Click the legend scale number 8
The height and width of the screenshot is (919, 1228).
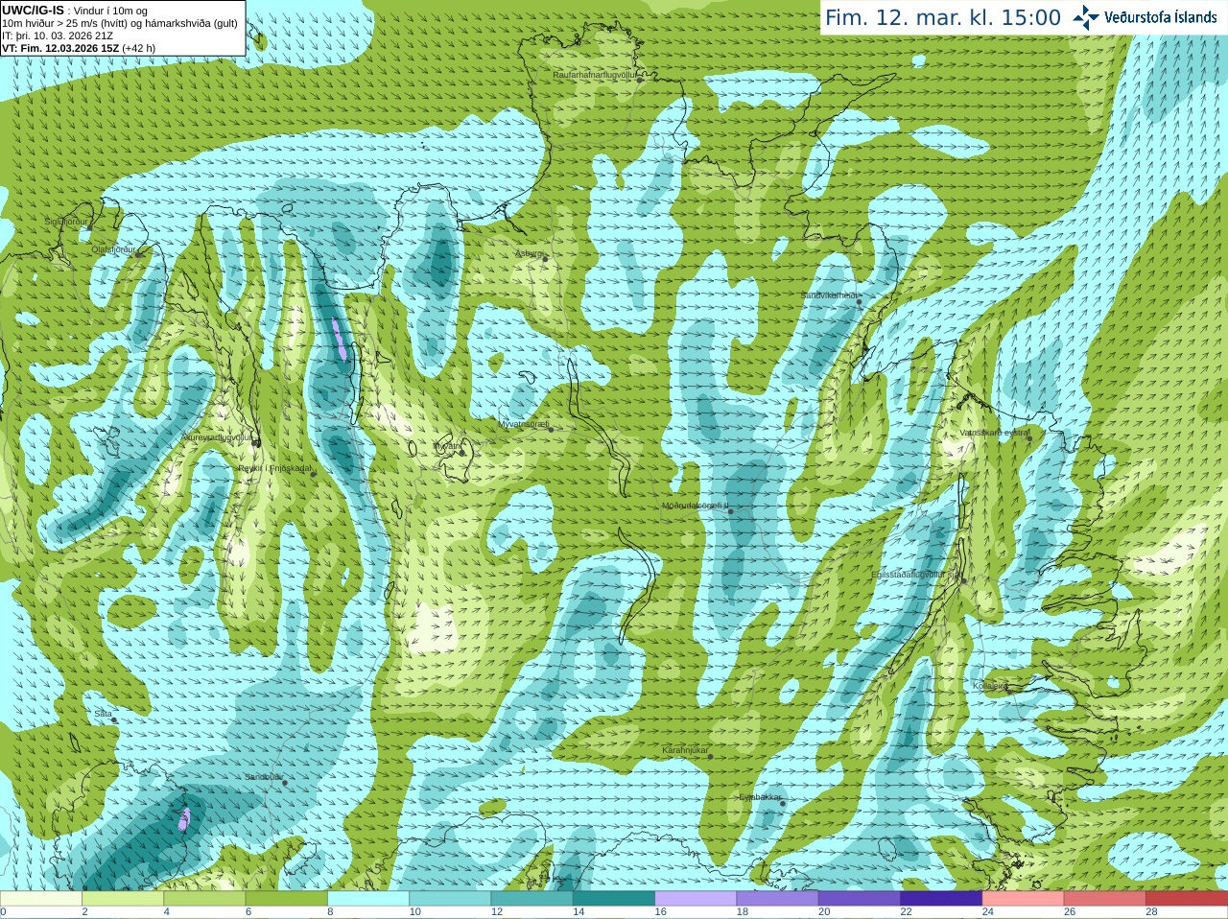point(331,912)
